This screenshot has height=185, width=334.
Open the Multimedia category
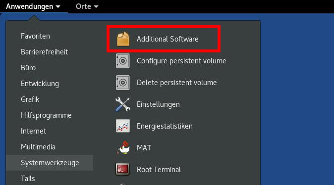(38, 147)
